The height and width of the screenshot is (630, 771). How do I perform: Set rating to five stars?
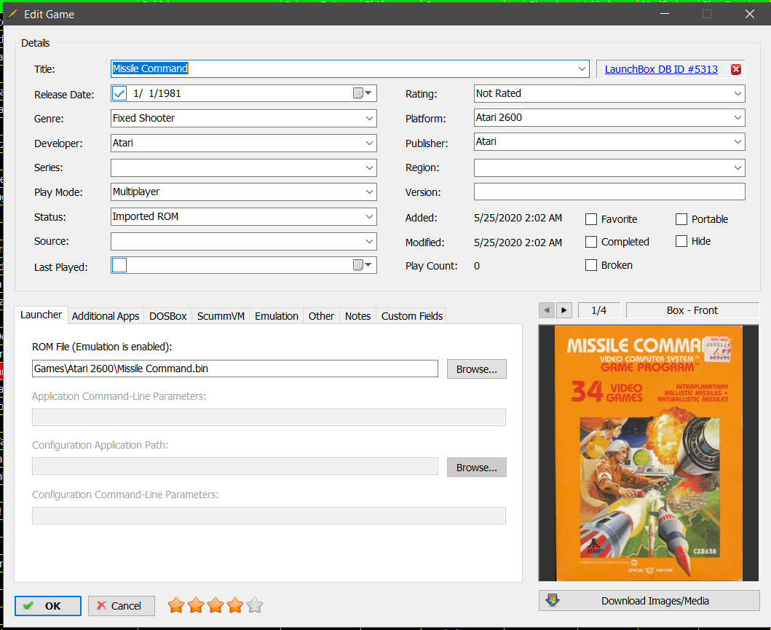(x=255, y=605)
